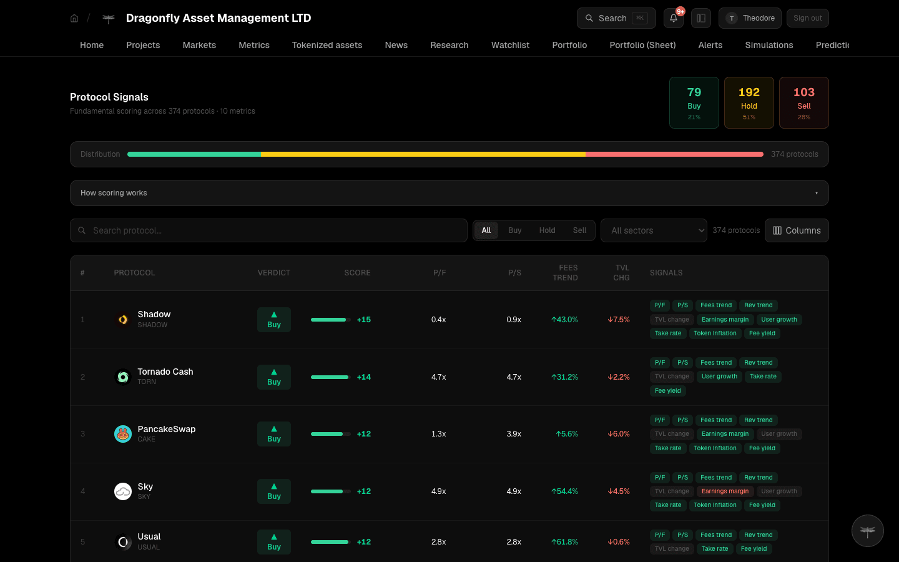
Task: Sort by the FEES TREND column header
Action: point(566,273)
